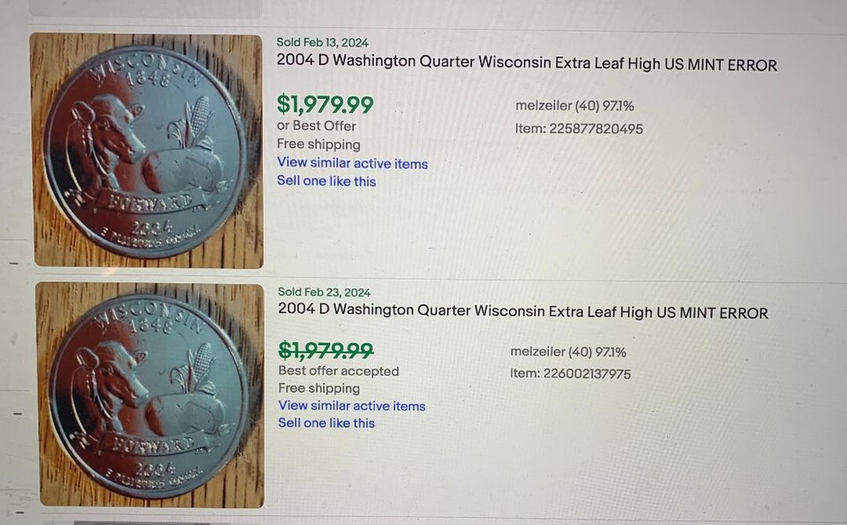Click the struck-through $1,979.99 price

(x=326, y=350)
